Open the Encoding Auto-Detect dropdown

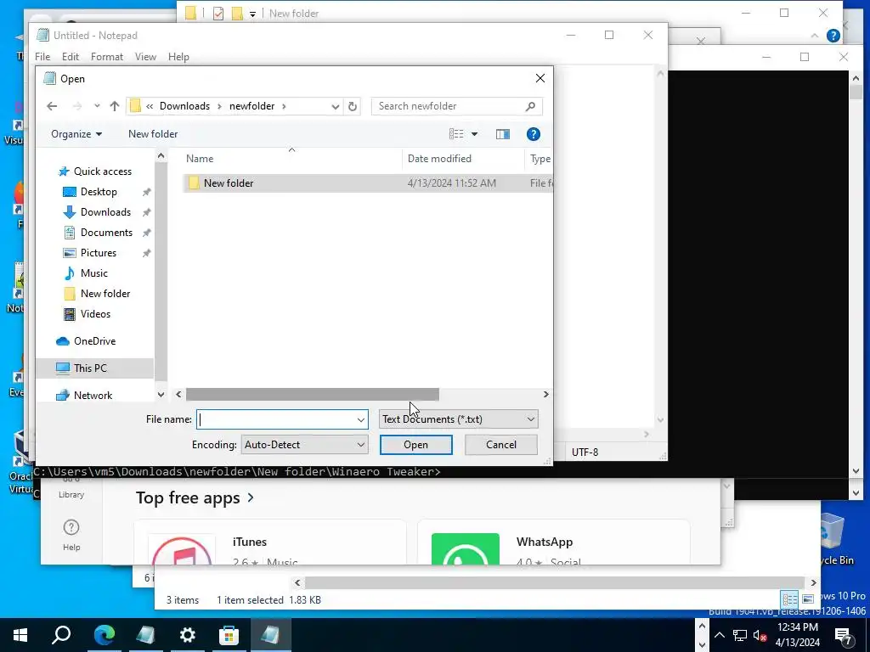point(304,445)
